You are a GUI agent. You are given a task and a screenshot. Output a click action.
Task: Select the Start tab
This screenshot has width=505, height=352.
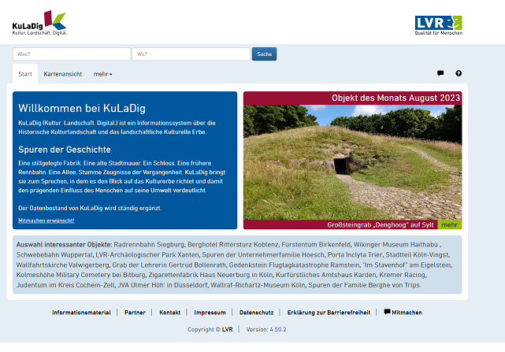tap(25, 74)
